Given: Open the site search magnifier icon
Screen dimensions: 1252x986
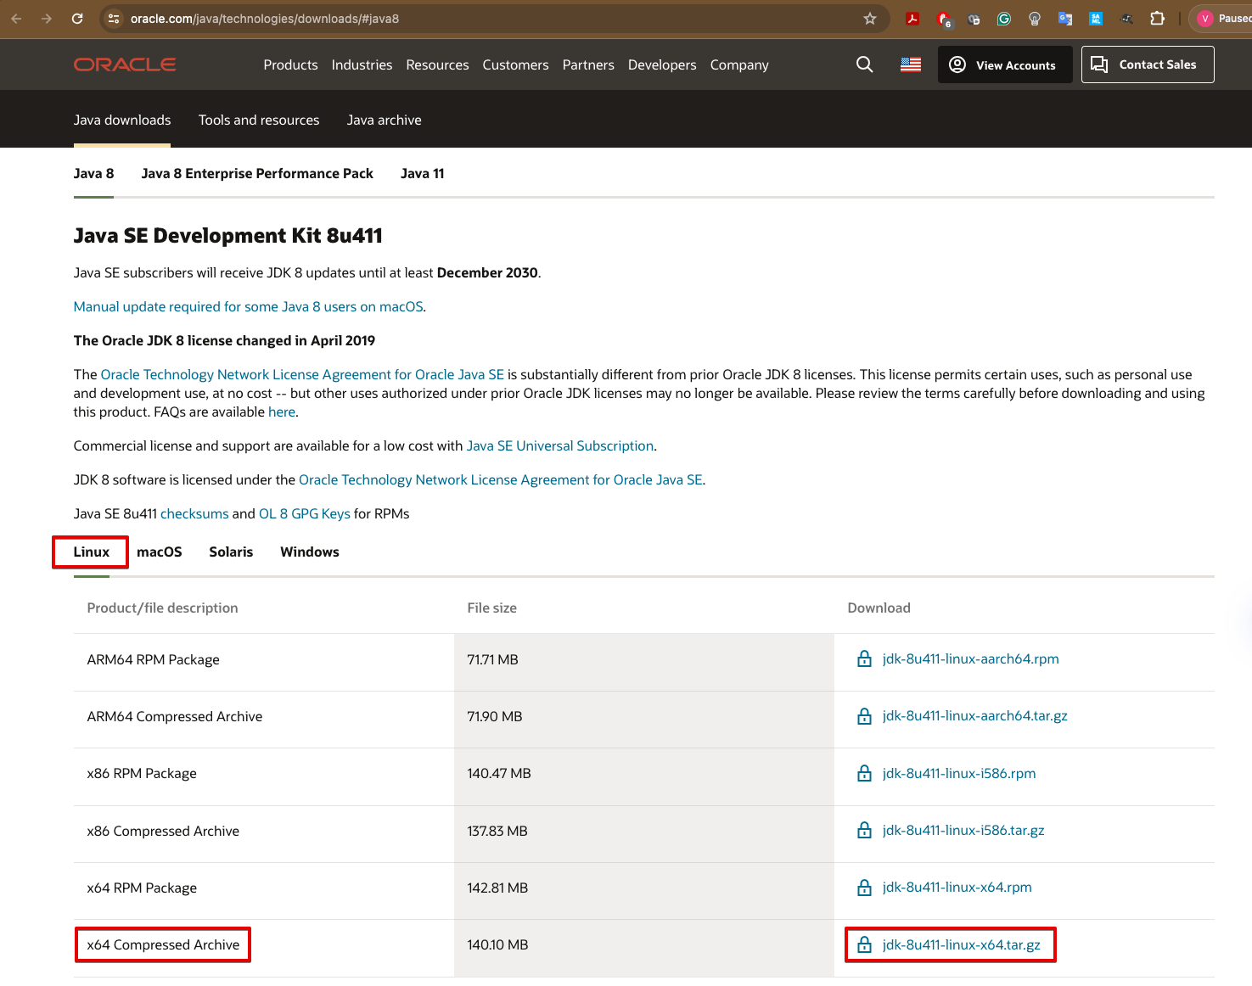Looking at the screenshot, I should 864,64.
